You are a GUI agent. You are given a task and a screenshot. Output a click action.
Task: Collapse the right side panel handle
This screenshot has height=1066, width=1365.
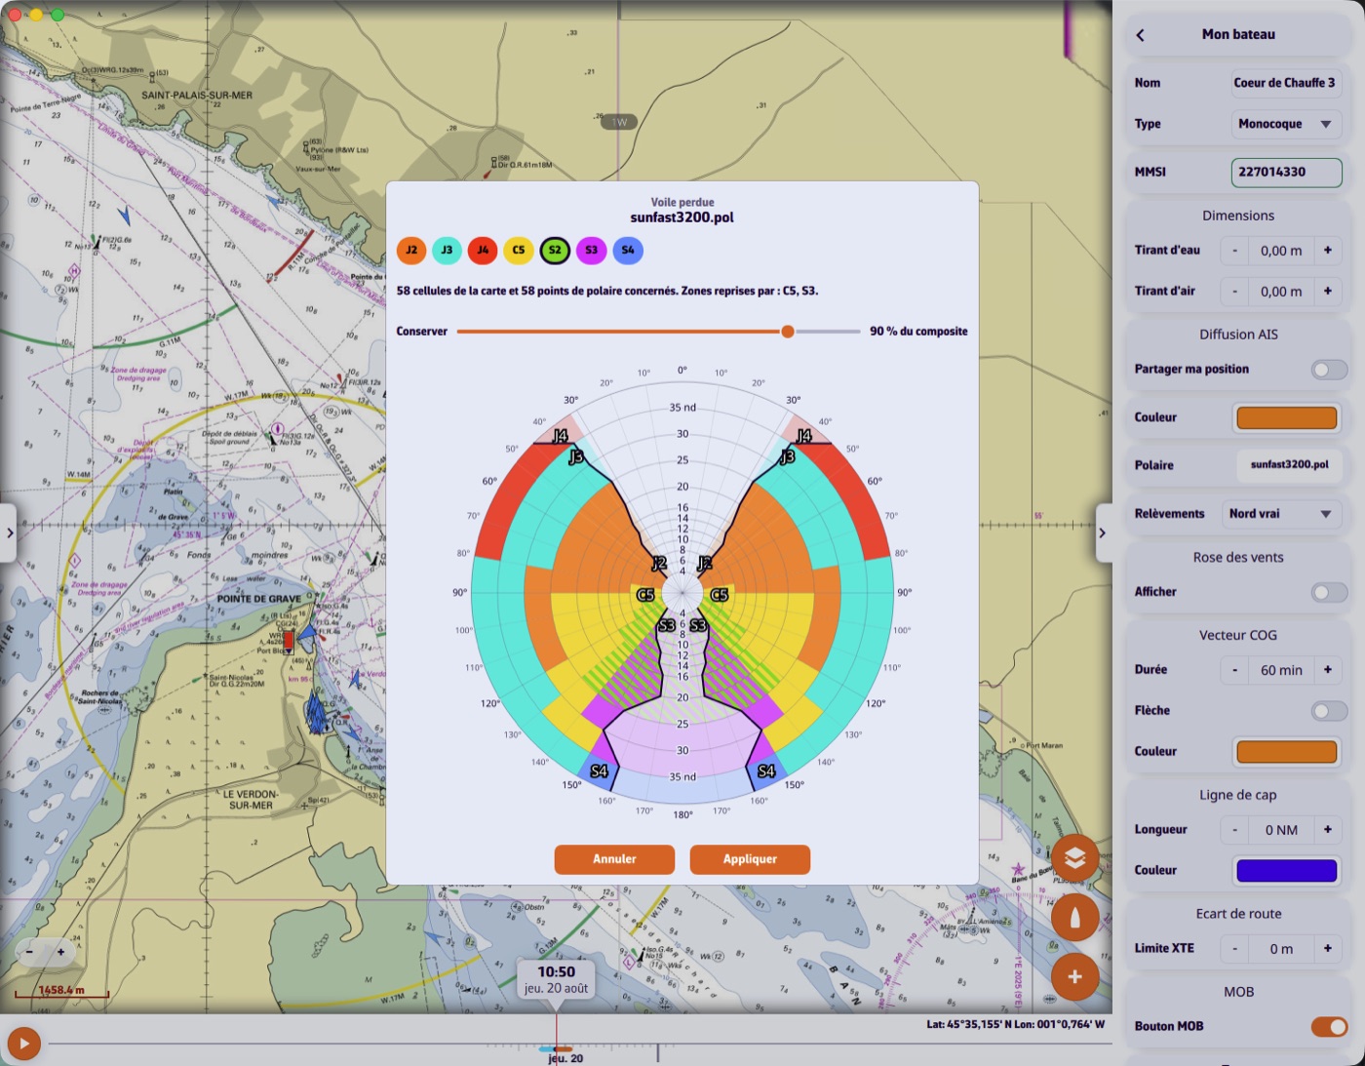1103,533
